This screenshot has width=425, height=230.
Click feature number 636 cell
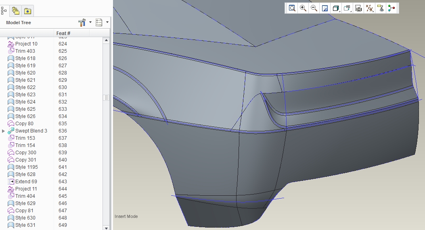[x=63, y=131]
